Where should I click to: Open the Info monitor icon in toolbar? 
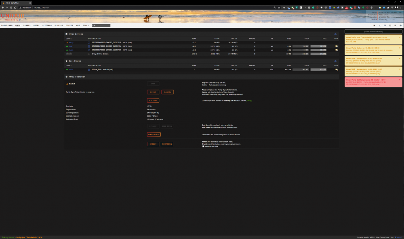[390, 25]
